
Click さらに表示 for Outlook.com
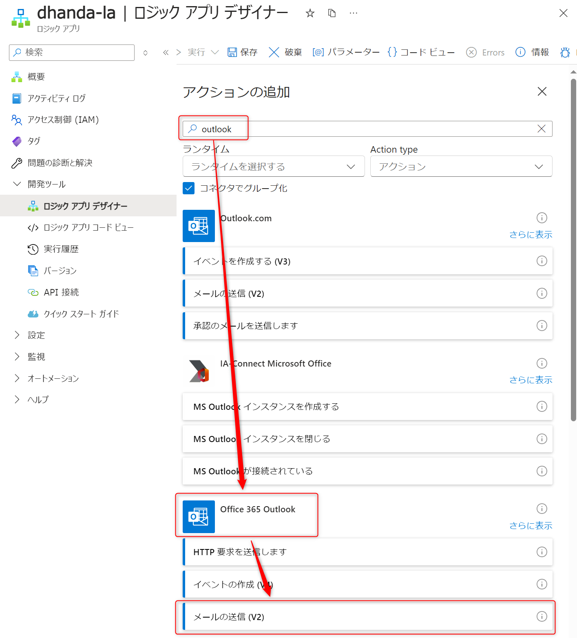(531, 235)
